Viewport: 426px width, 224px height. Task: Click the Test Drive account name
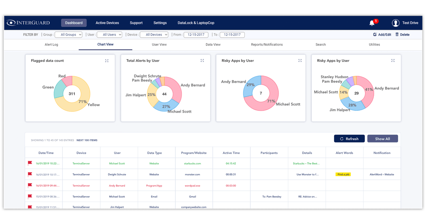(410, 23)
